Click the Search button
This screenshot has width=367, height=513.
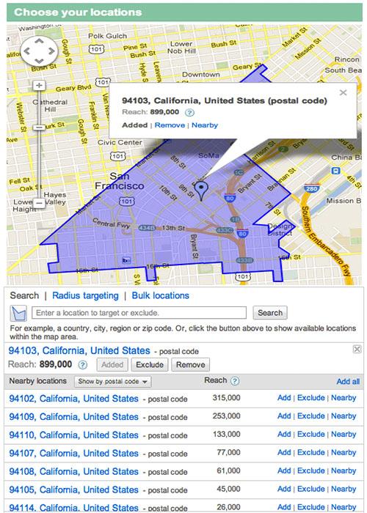(270, 313)
